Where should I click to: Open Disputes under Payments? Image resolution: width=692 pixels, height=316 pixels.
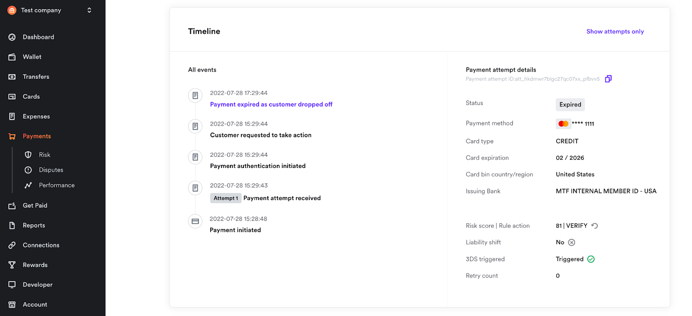[x=51, y=170]
